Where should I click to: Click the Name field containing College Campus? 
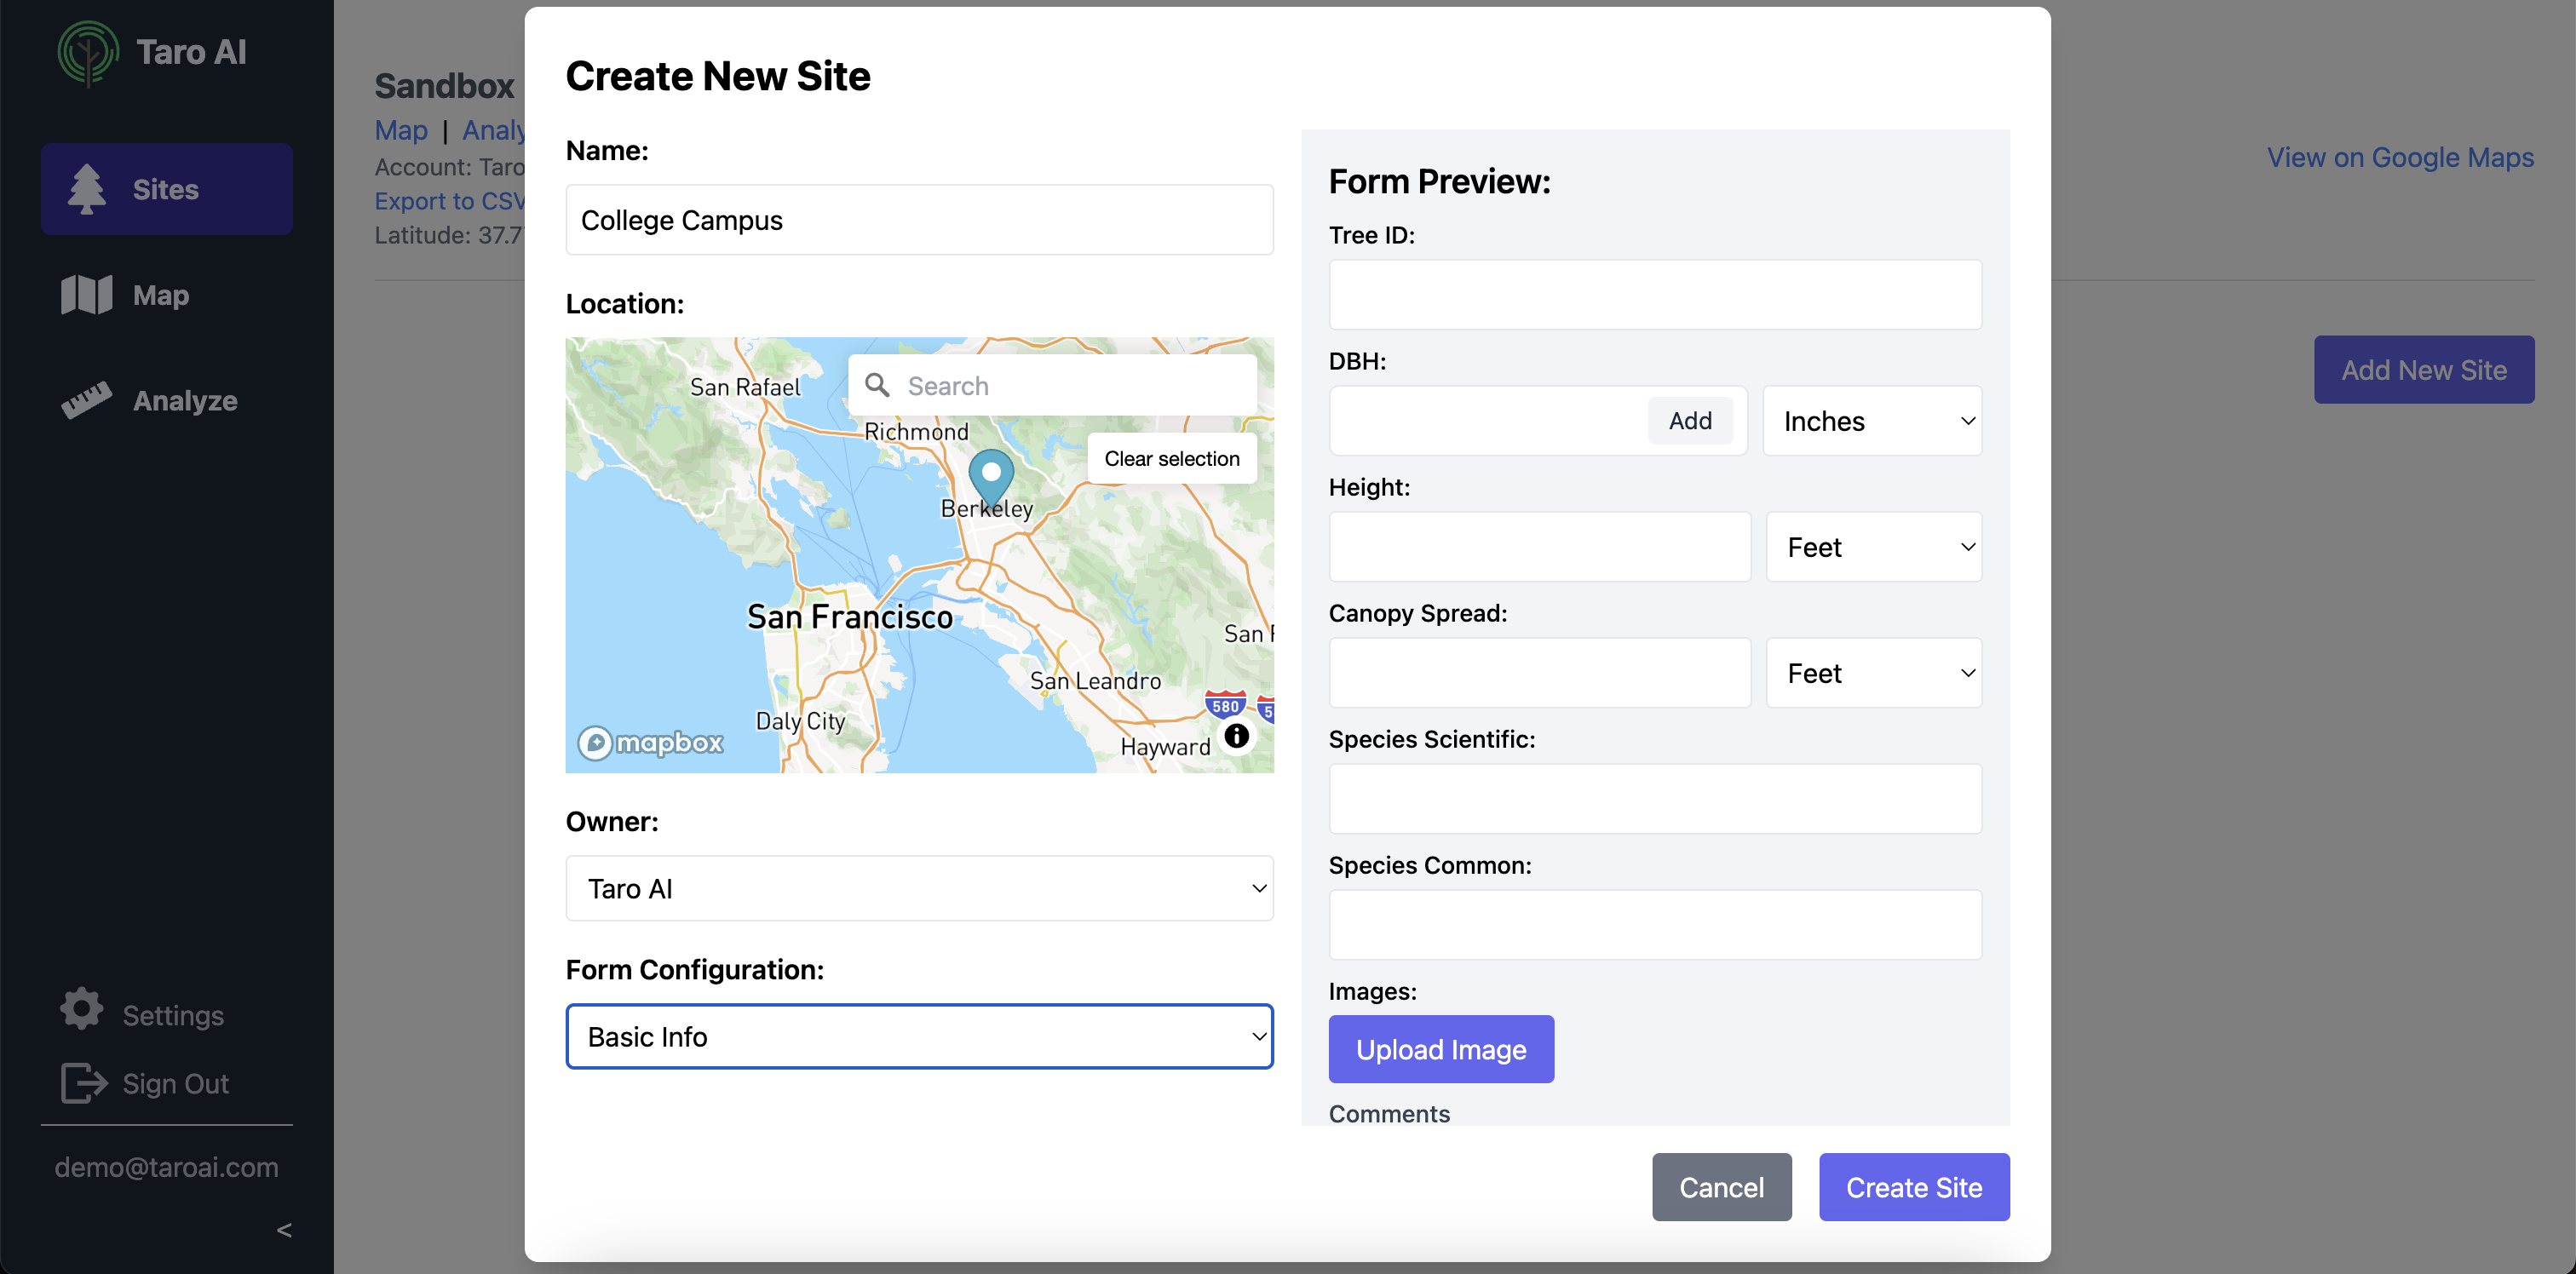918,220
